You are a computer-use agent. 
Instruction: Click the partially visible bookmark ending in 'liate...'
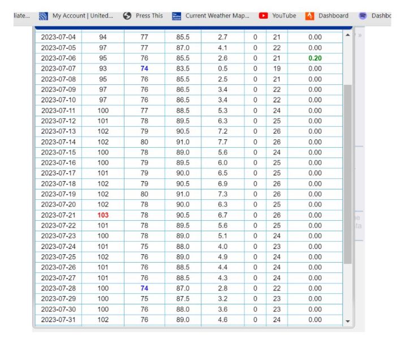[x=21, y=16]
